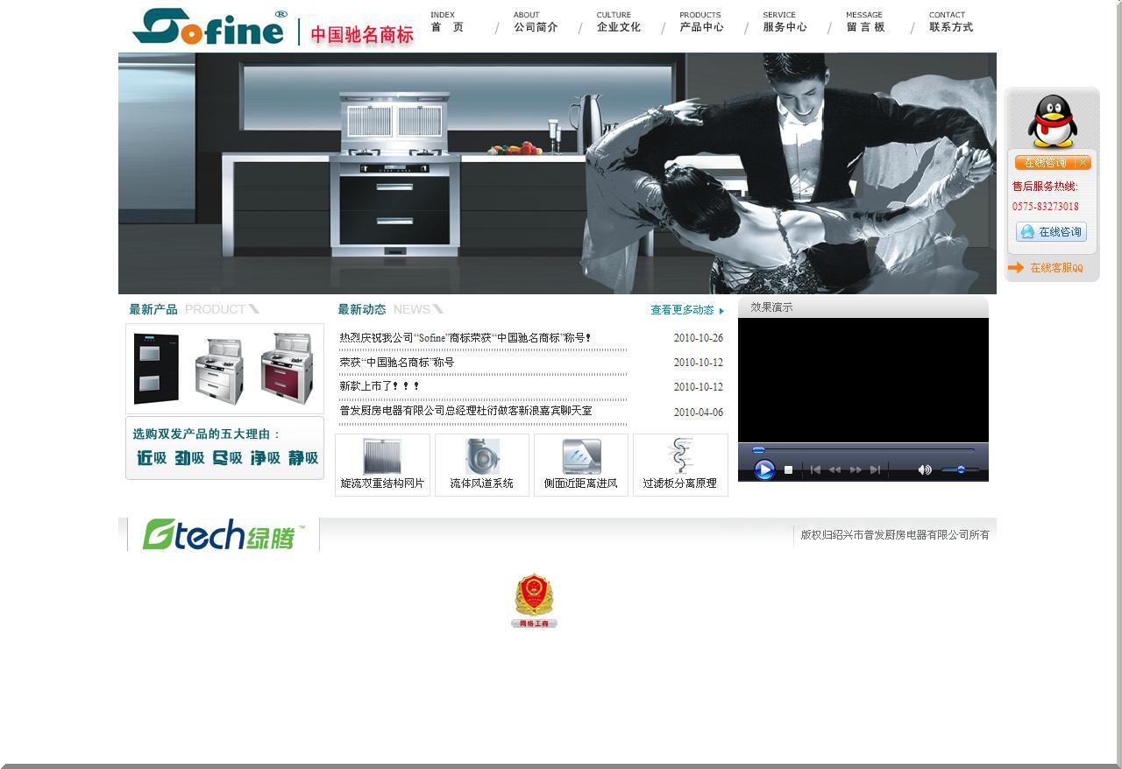Image resolution: width=1122 pixels, height=769 pixels.
Task: Adjust the player volume slider
Action: tap(961, 470)
